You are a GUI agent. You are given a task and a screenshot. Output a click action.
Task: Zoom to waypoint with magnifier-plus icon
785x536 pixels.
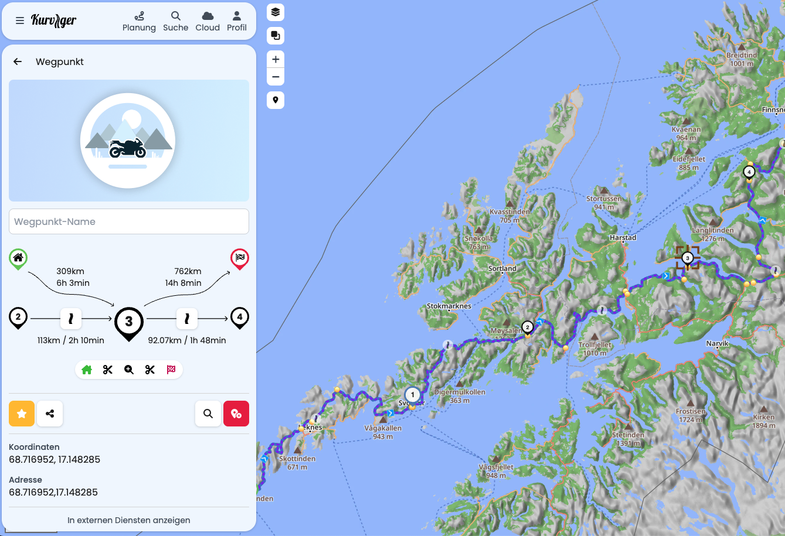tap(129, 370)
